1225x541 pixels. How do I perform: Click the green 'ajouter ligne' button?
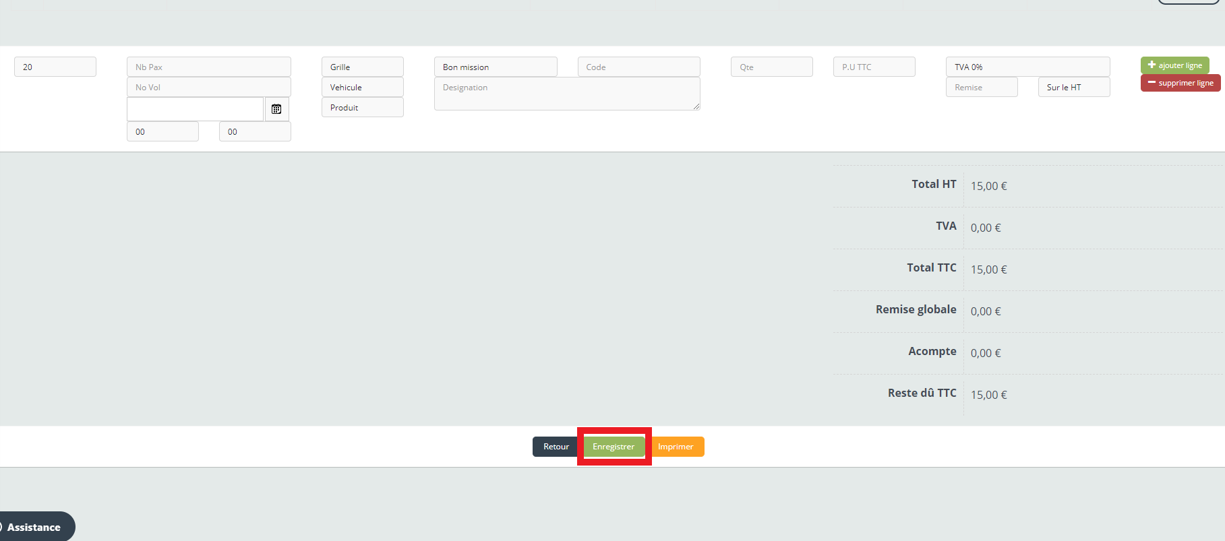pos(1174,65)
